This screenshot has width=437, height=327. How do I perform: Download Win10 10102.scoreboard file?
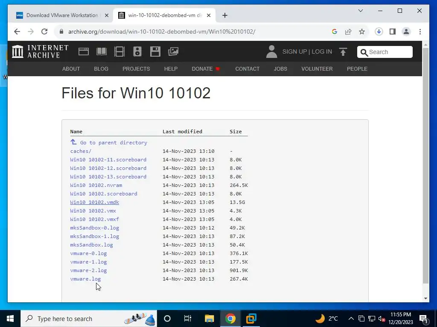(104, 194)
